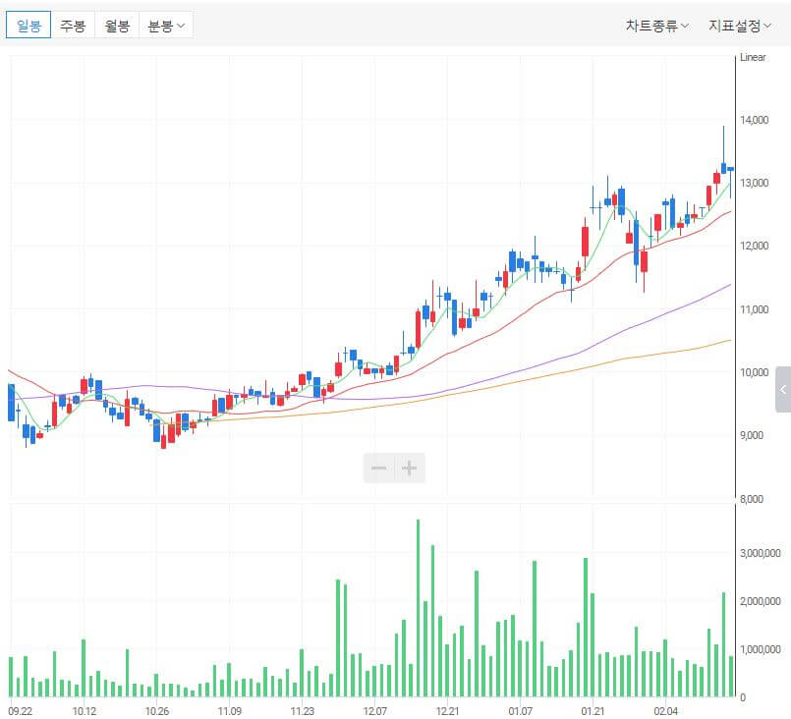This screenshot has width=791, height=719.
Task: Click the 3,000,000 volume axis label
Action: [x=761, y=553]
